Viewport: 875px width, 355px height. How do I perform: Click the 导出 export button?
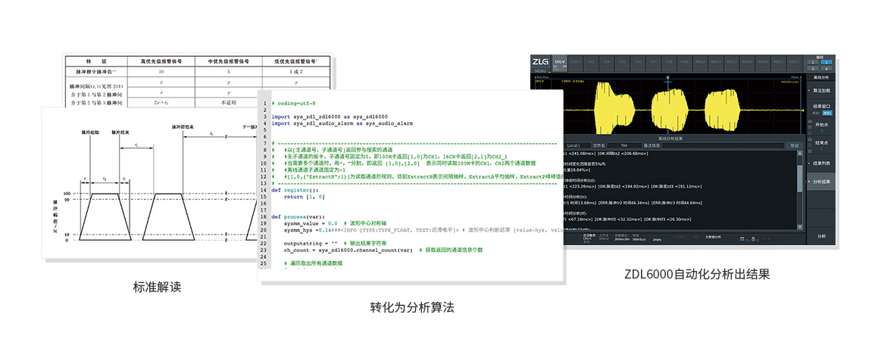pos(794,145)
